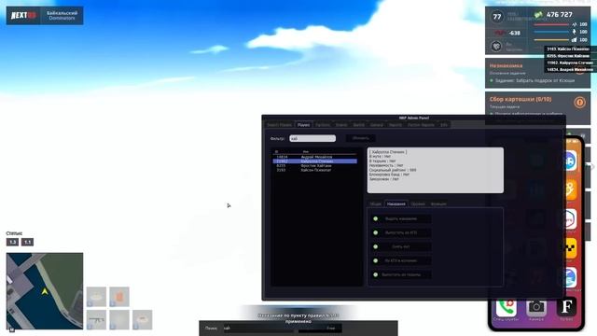The height and width of the screenshot is (336, 597).
Task: Click the filter input field with 'кай'
Action: [312, 139]
